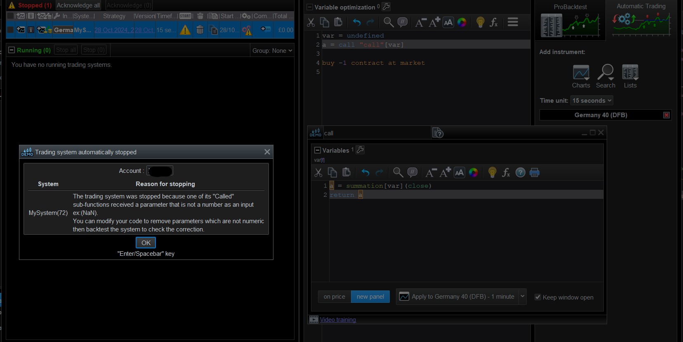Open color picker wheel in top editor toolbar

(462, 22)
